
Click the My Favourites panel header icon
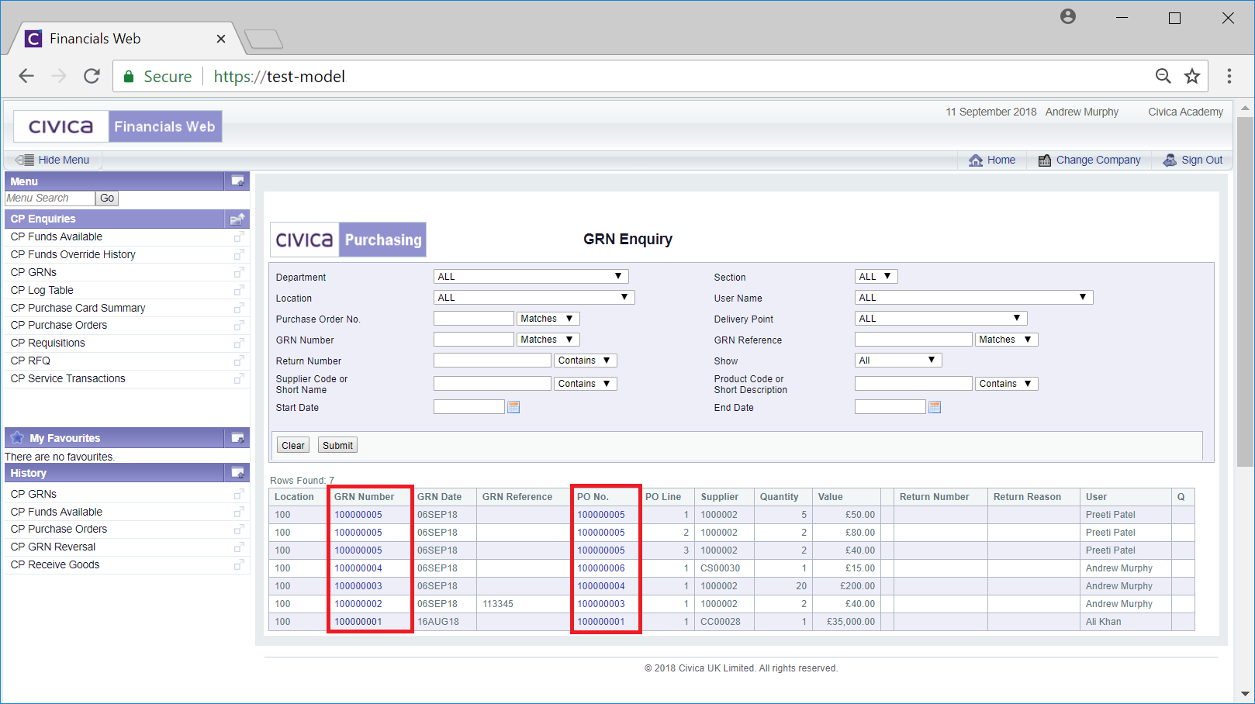pos(238,438)
